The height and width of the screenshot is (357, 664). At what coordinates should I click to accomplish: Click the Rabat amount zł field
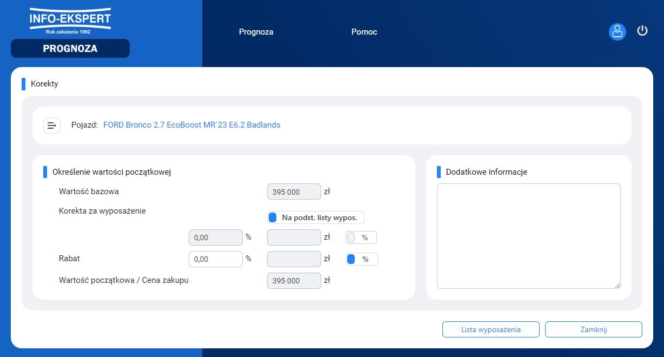tap(294, 259)
